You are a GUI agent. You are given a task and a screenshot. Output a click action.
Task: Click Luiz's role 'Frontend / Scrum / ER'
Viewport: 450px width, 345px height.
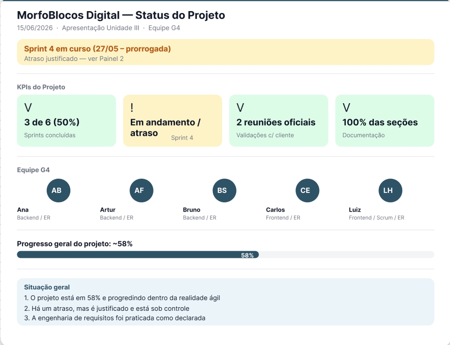pos(377,218)
